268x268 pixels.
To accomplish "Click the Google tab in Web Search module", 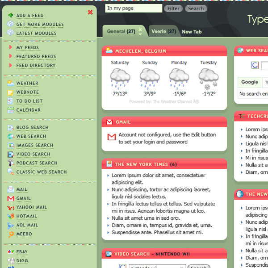I will pos(250,82).
